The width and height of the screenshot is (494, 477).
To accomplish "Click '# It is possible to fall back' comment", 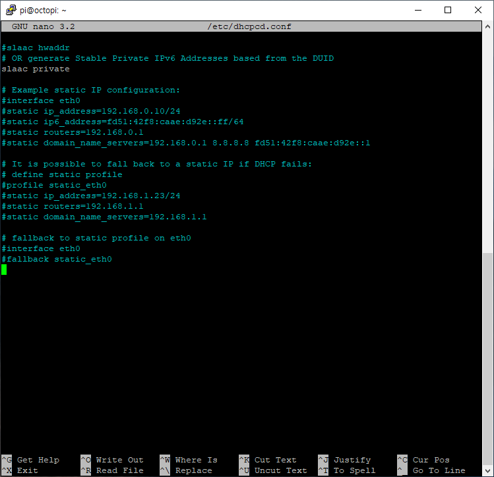I will pos(156,164).
